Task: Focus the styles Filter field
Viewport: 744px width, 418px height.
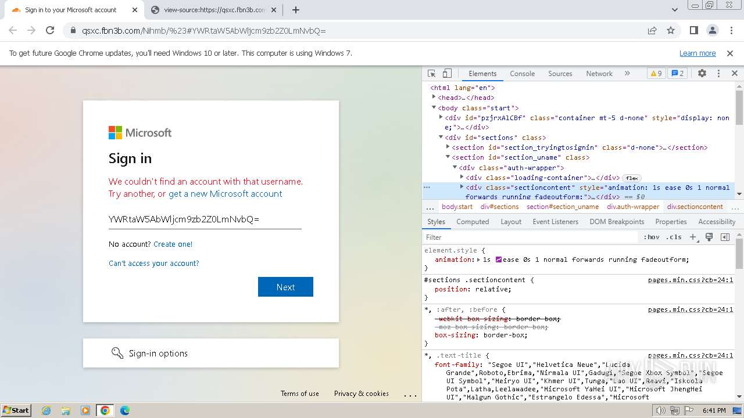Action: (x=531, y=237)
